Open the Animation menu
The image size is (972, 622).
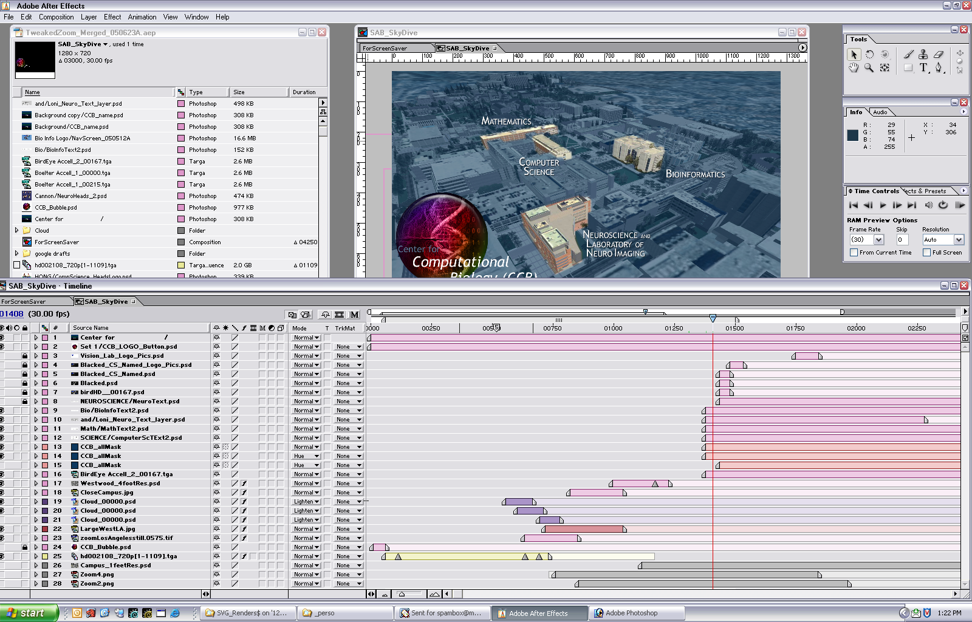click(x=142, y=17)
